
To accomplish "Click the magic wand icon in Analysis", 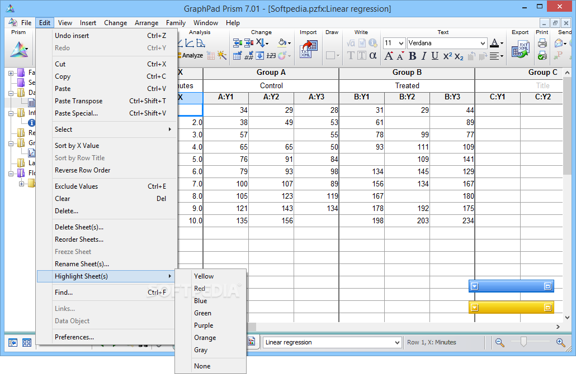I will pyautogui.click(x=221, y=55).
